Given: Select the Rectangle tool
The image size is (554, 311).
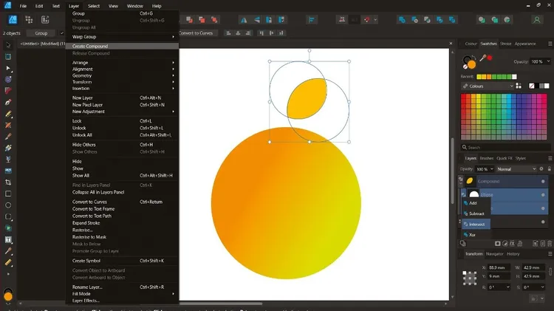Looking at the screenshot, I should tap(8, 194).
